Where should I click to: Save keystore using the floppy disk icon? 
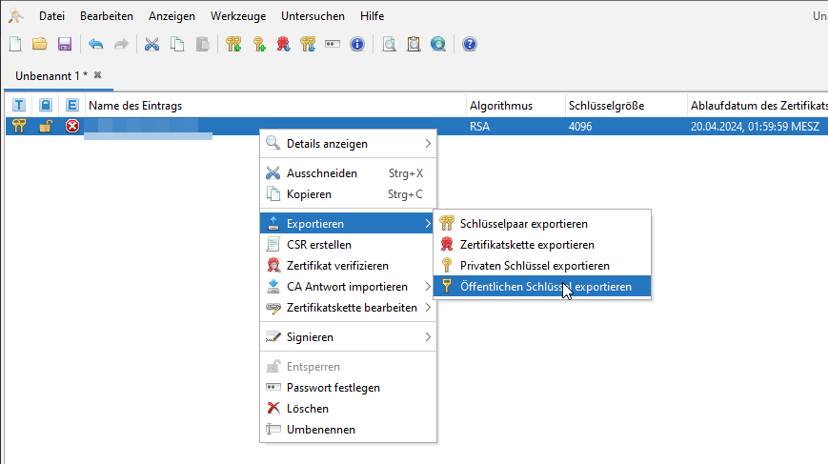[65, 44]
